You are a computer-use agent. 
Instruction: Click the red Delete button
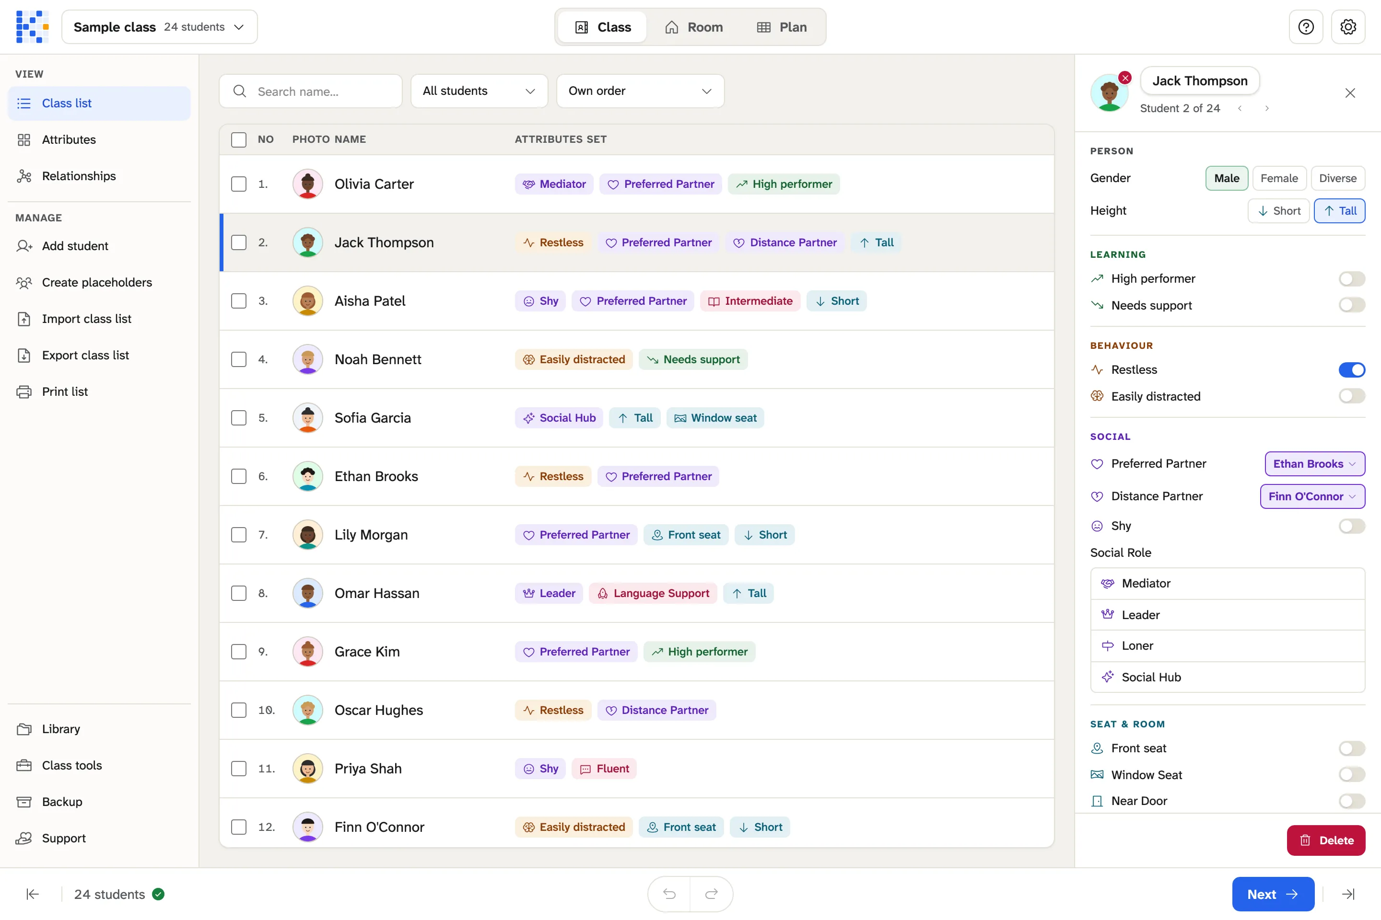point(1325,840)
